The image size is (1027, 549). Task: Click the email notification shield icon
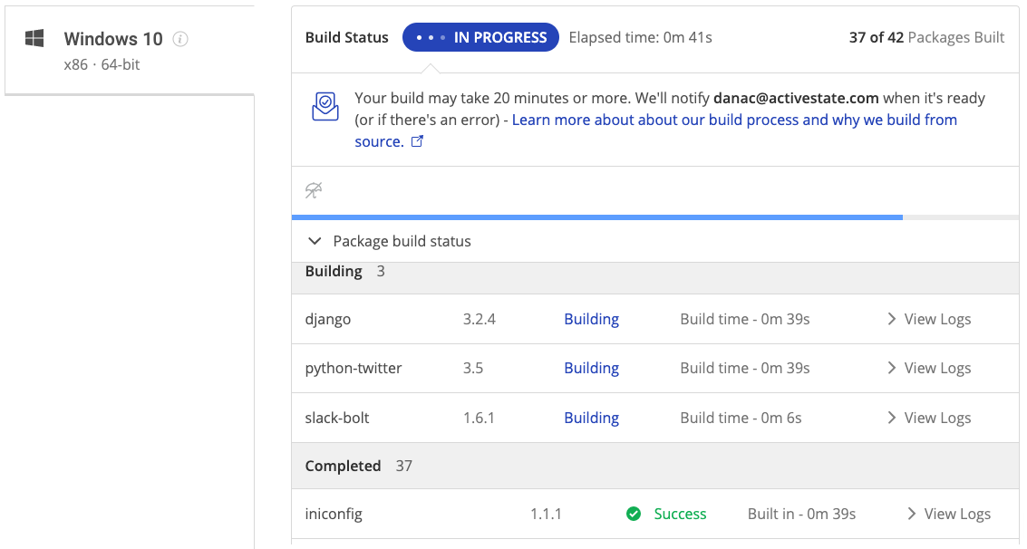coord(325,106)
